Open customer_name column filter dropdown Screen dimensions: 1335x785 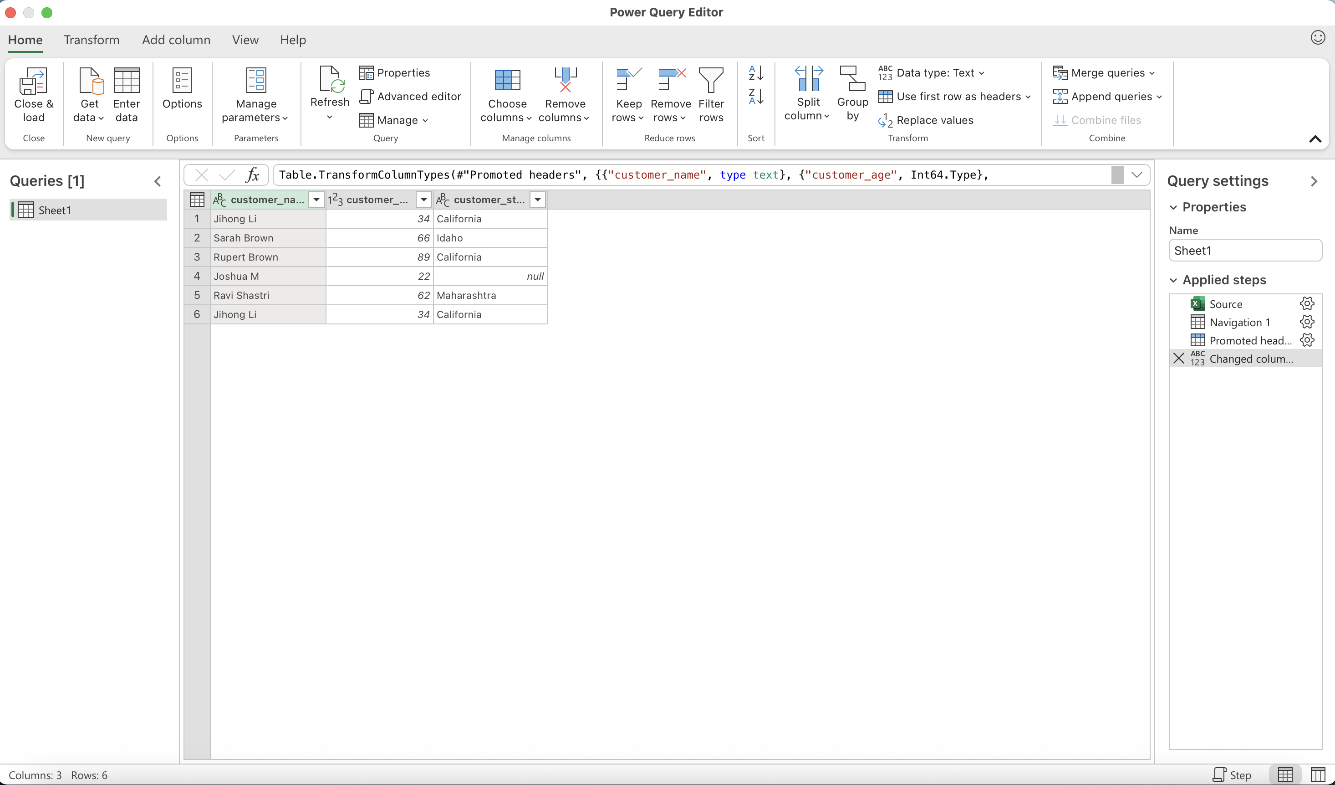coord(316,200)
